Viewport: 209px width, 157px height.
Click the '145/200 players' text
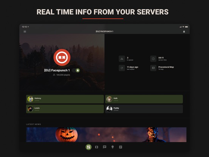(63, 75)
